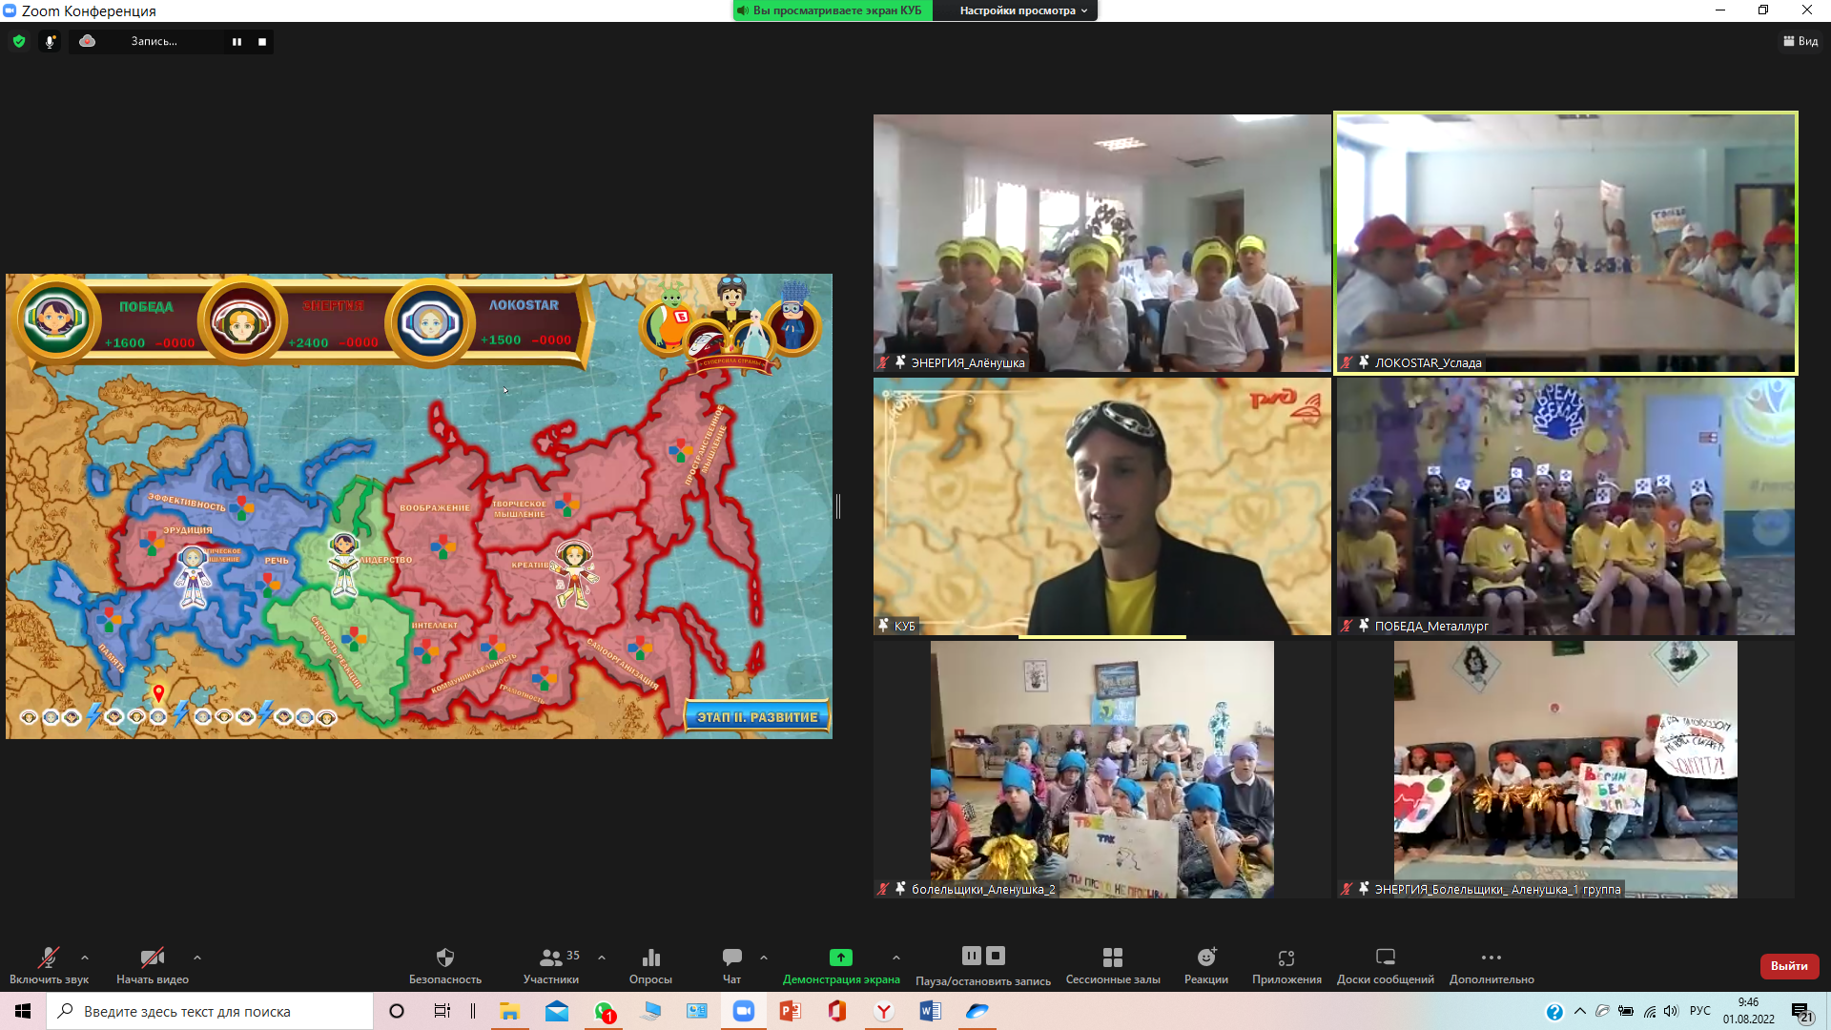The height and width of the screenshot is (1030, 1831).
Task: Start video with Начать видео
Action: click(x=152, y=958)
